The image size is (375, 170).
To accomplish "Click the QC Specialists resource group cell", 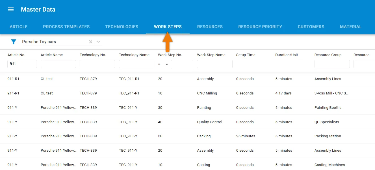I will coord(327,122).
